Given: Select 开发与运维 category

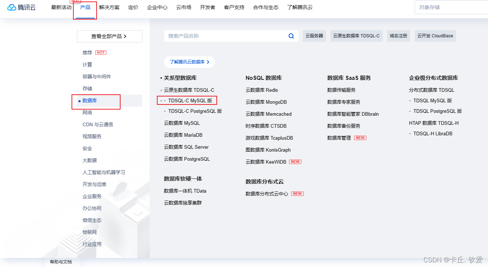Looking at the screenshot, I should point(94,184).
